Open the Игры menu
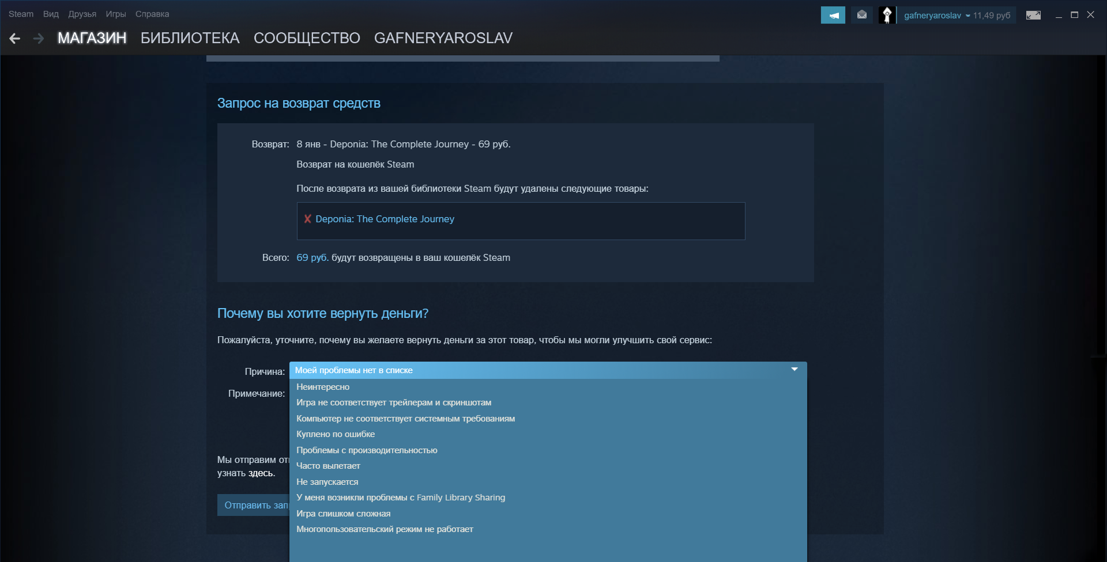Image resolution: width=1107 pixels, height=562 pixels. coord(116,14)
